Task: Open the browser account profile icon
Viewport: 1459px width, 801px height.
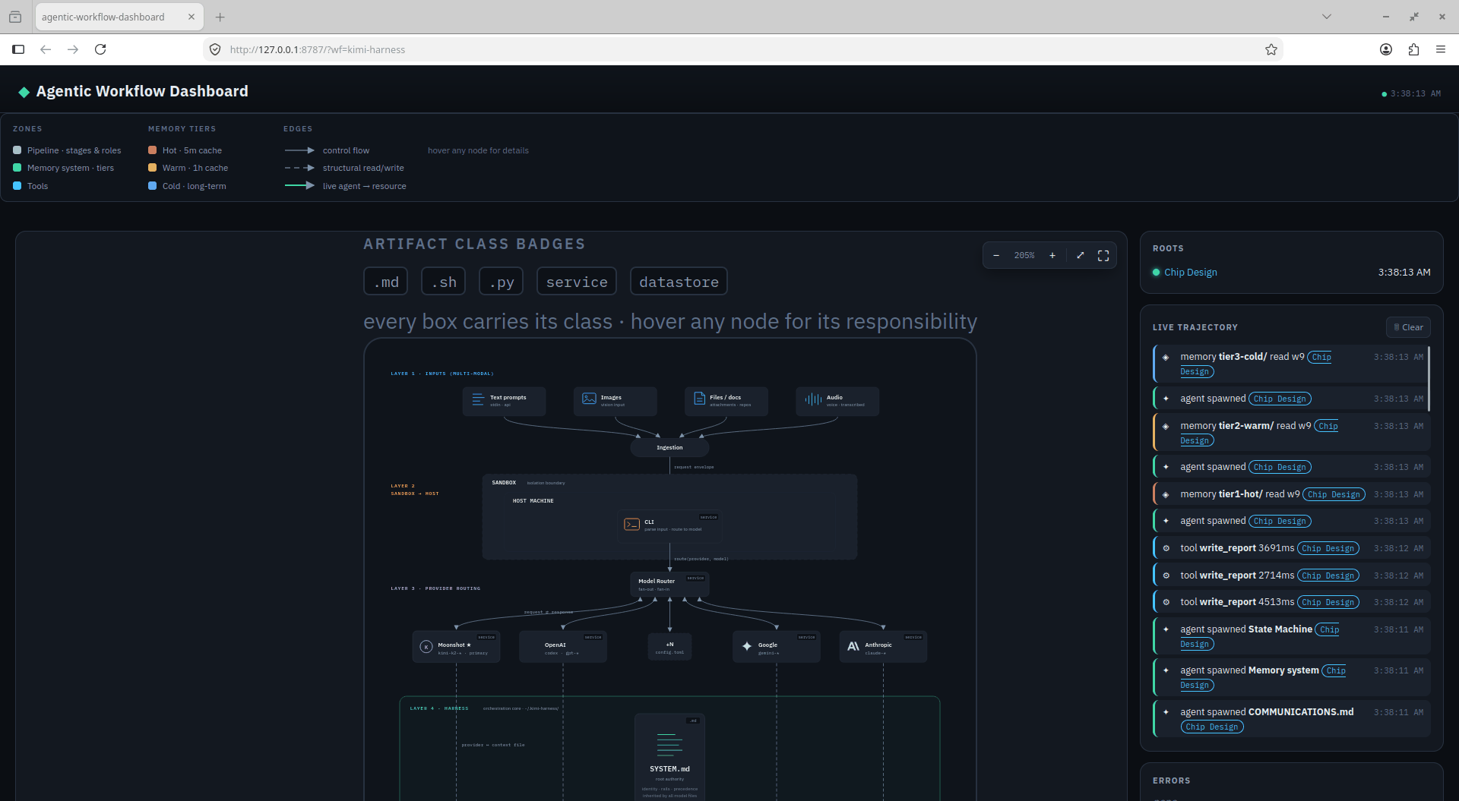Action: (1386, 49)
